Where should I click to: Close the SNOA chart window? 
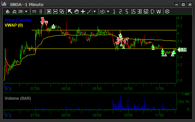point(190,5)
